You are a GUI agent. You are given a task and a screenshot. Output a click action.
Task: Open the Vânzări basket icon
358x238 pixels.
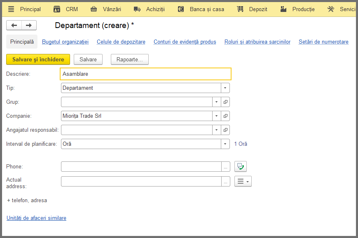94,9
